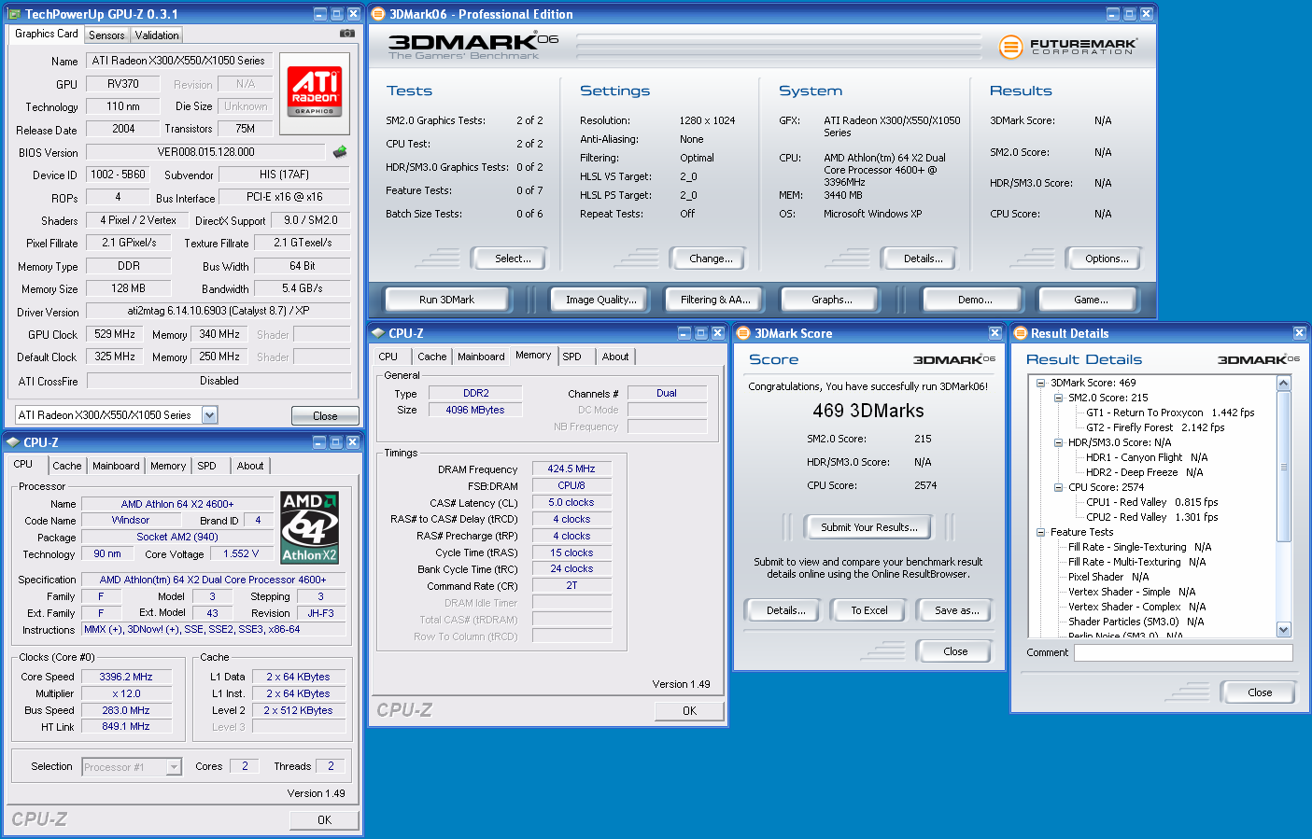The image size is (1312, 839).
Task: Click the Close button in GPU-Z
Action: [325, 415]
